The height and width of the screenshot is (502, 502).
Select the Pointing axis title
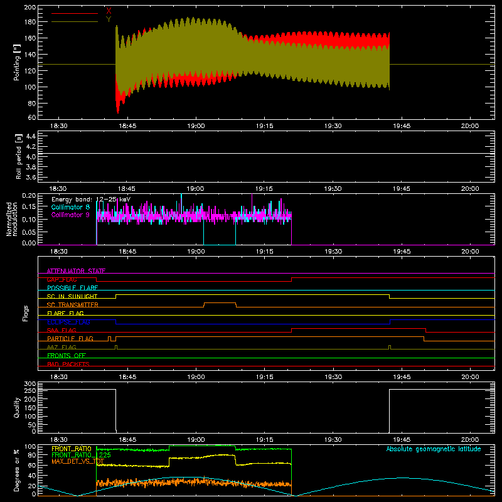(x=17, y=62)
